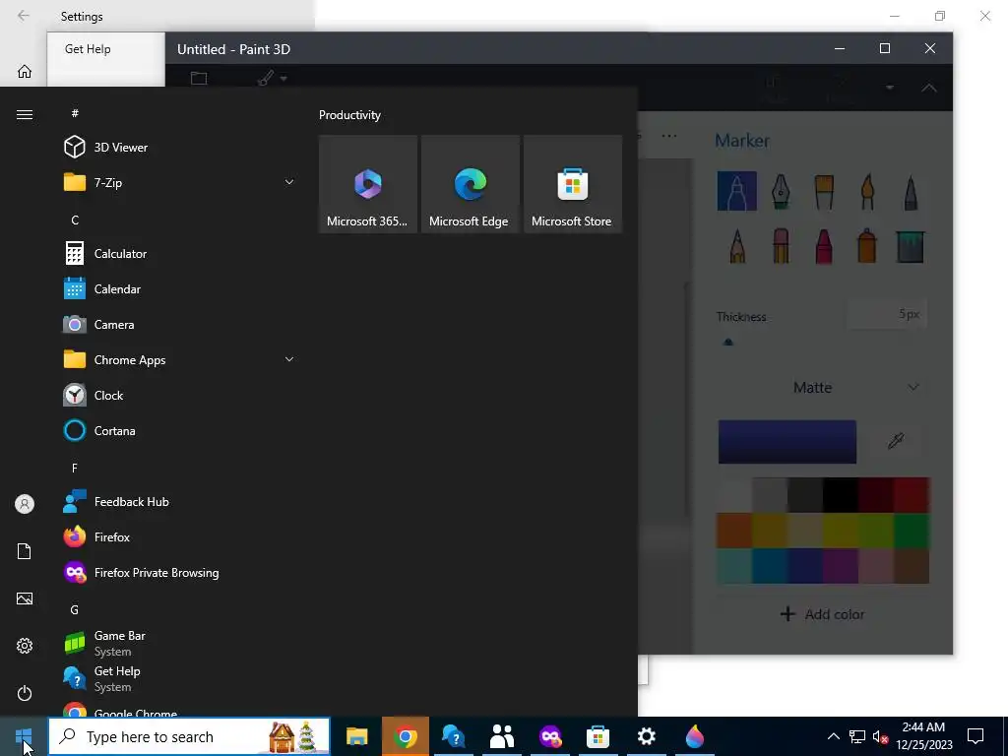Click the Settings window back arrow
The height and width of the screenshot is (756, 1008).
pyautogui.click(x=24, y=16)
